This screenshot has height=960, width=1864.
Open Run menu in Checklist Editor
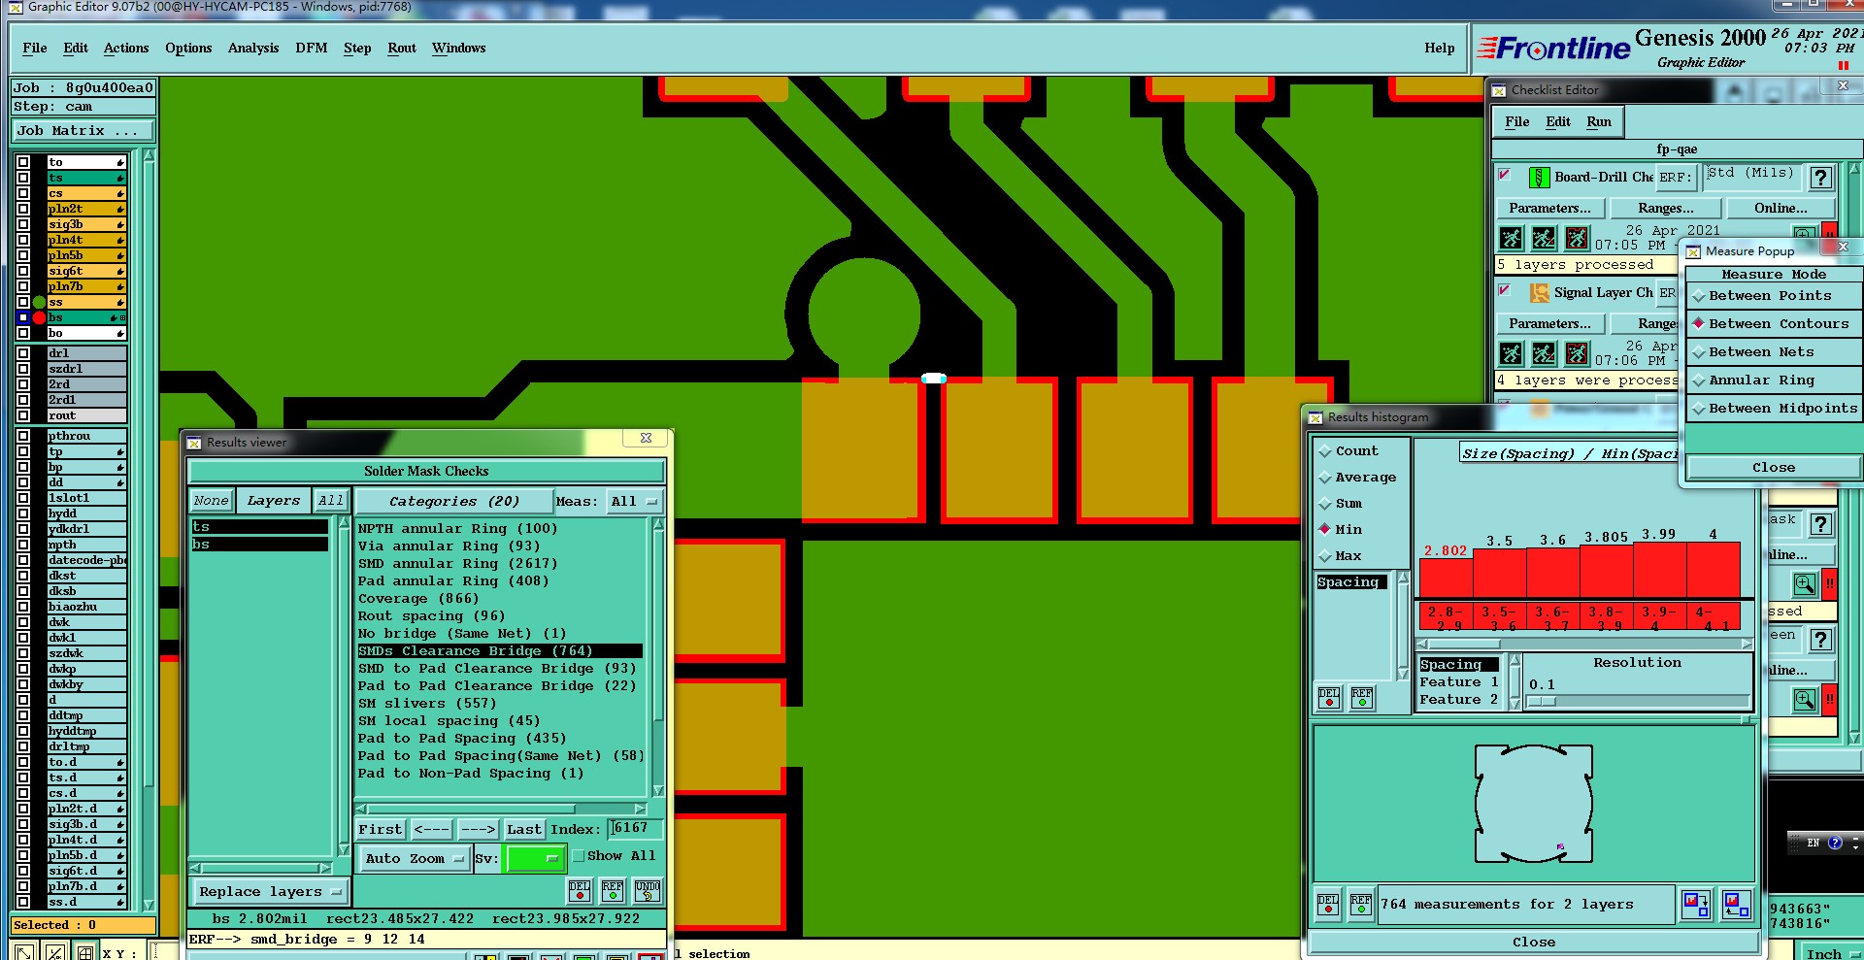(1599, 122)
